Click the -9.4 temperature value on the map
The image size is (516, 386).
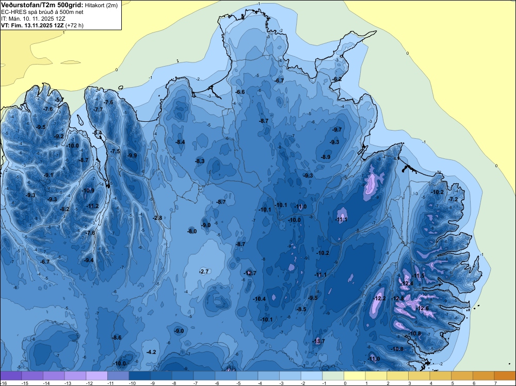pyautogui.click(x=89, y=260)
